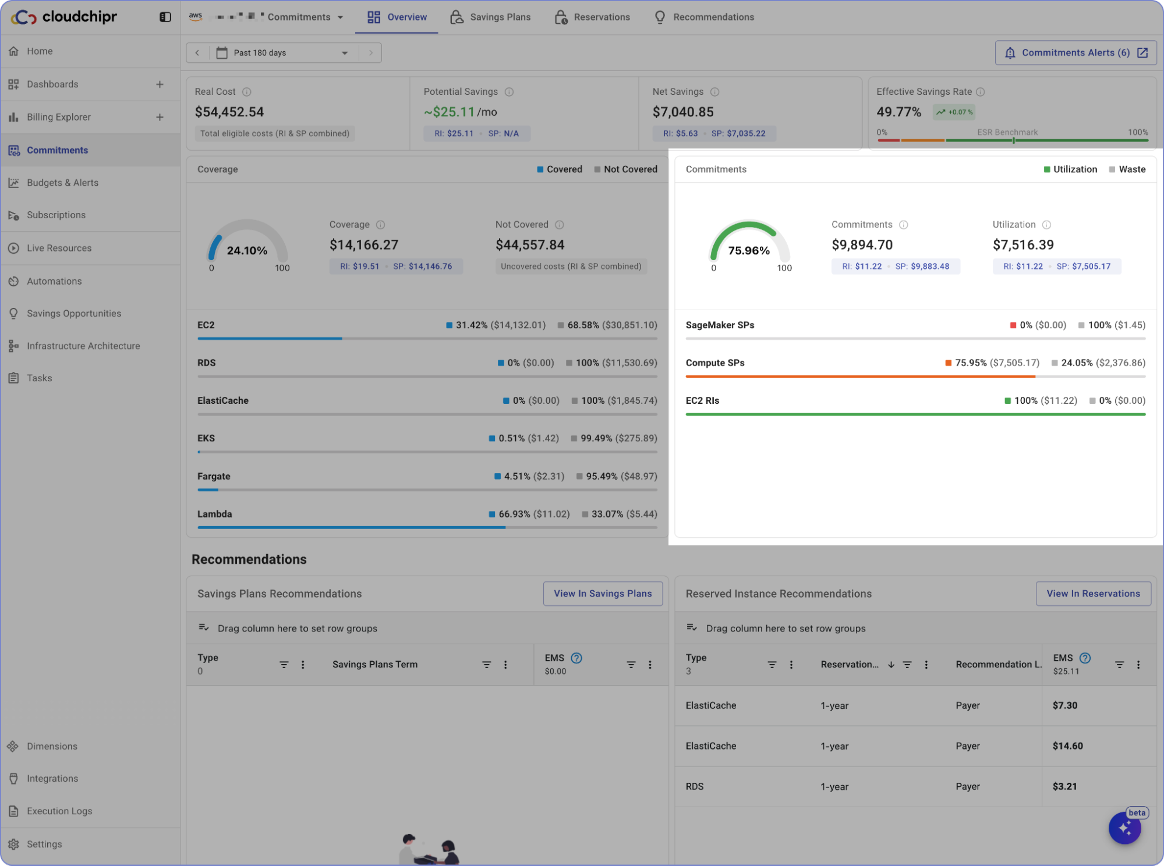Expand the AWS Commitments account dropdown

click(x=341, y=17)
